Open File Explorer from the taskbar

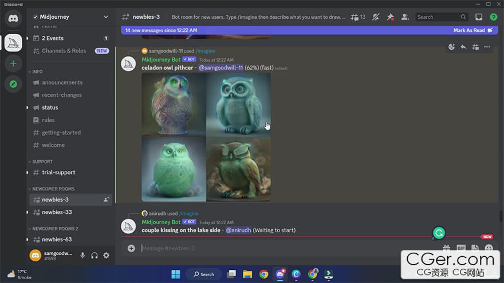247,274
